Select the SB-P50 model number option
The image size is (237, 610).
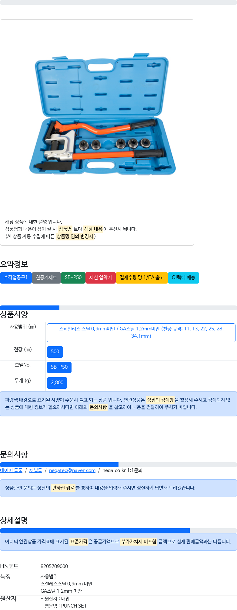point(59,367)
